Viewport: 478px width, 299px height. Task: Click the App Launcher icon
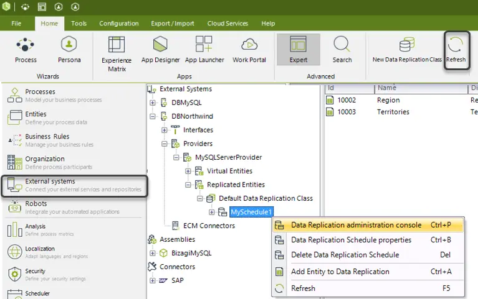[x=204, y=50]
